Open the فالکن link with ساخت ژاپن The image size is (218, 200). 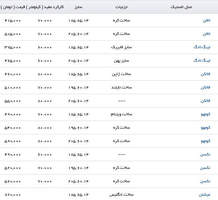205,74
